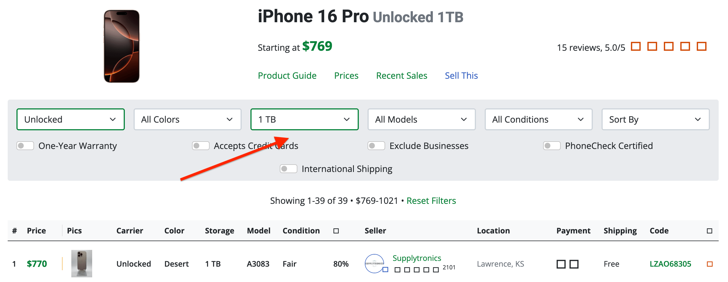728x282 pixels.
Task: Open the Supplytronics seller link
Action: point(417,258)
